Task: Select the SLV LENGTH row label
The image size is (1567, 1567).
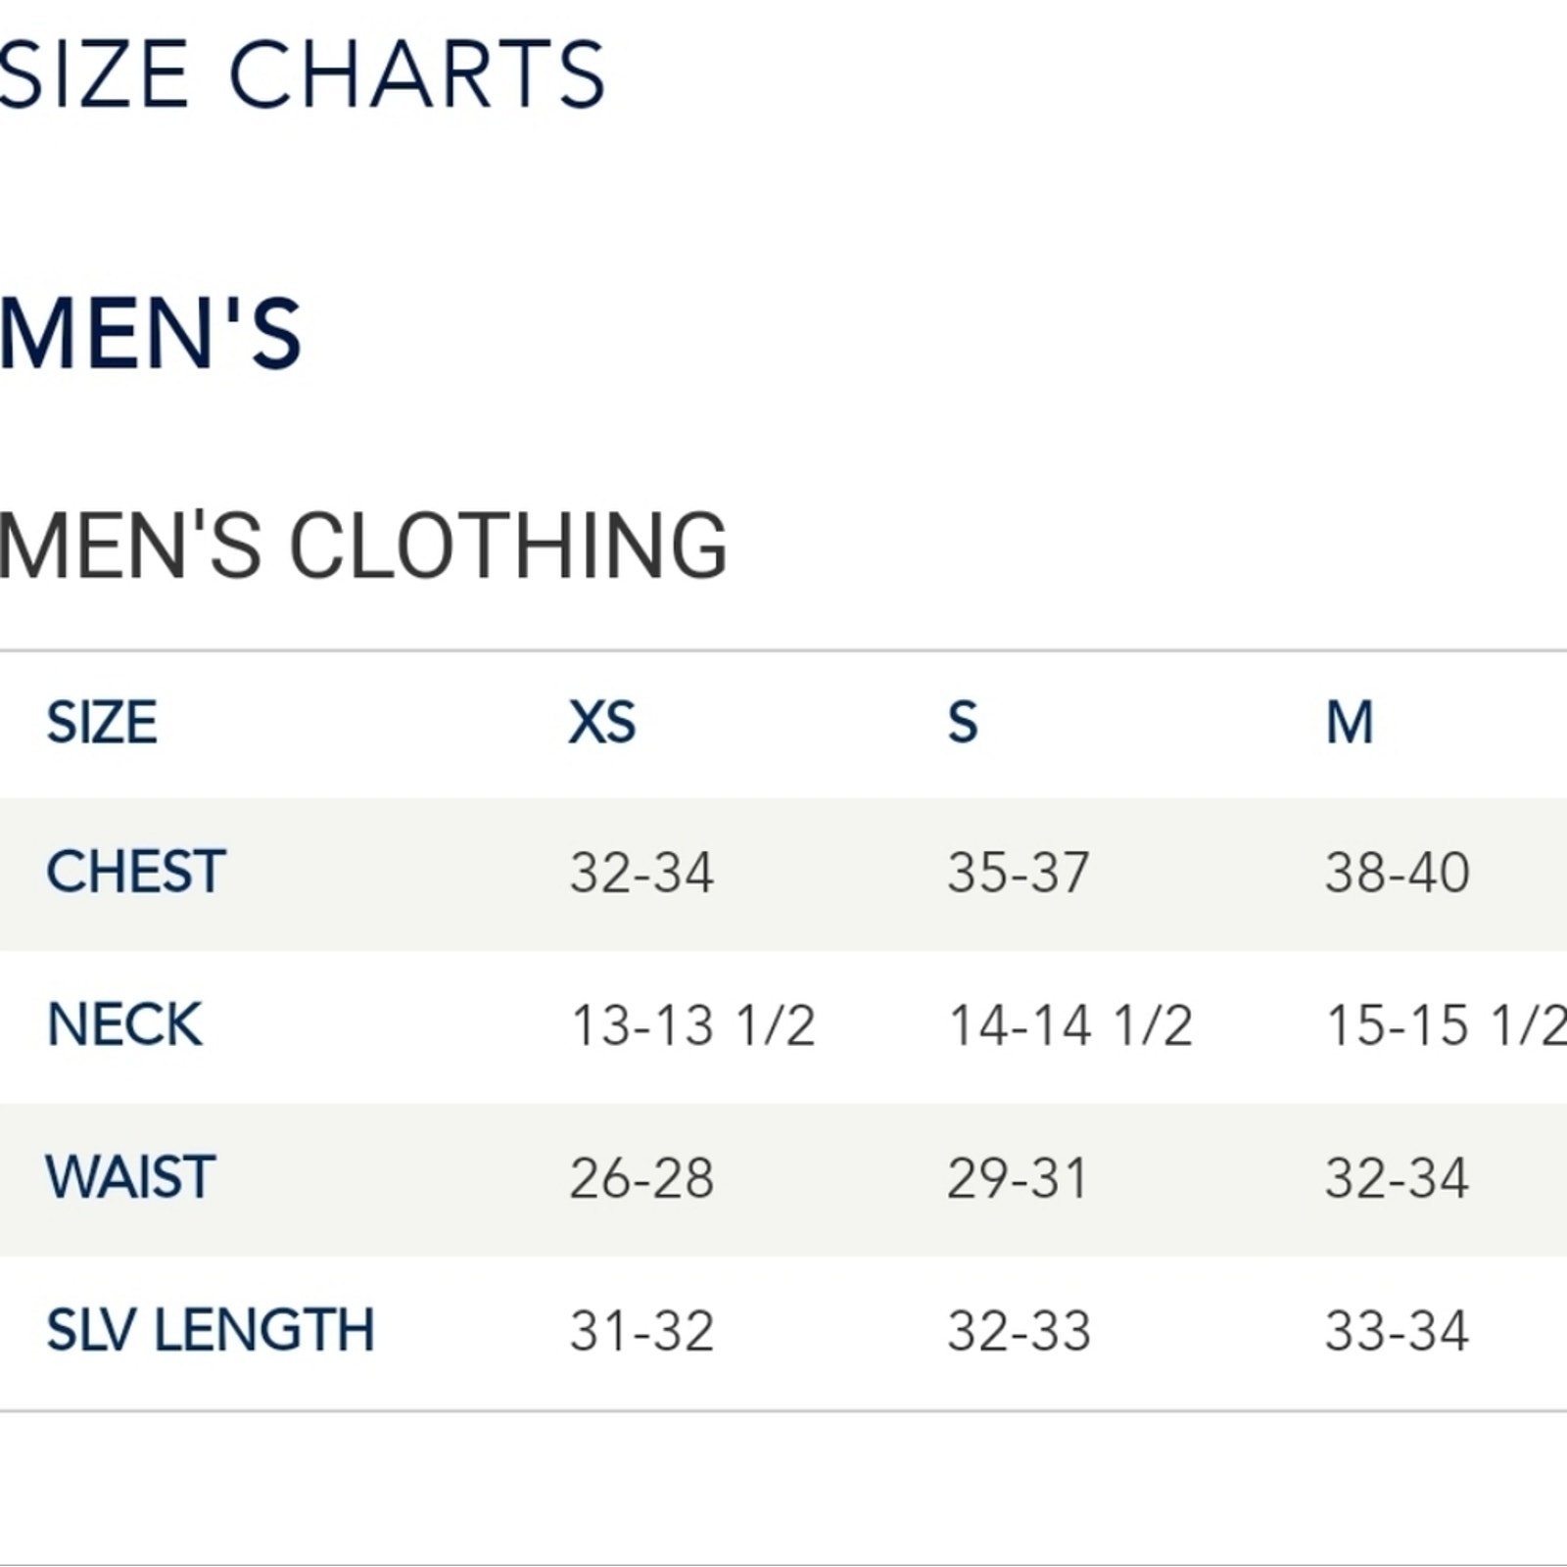Action: tap(211, 1330)
